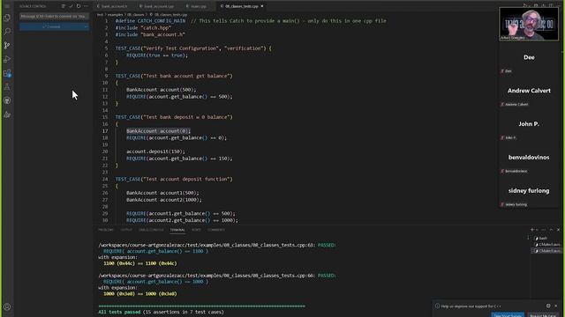Click line 17 'BankAccount account(0);'
565x317 pixels.
158,131
